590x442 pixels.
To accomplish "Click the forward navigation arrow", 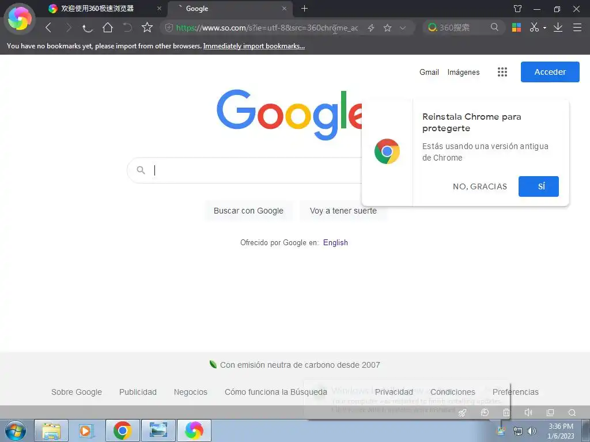I will point(69,28).
